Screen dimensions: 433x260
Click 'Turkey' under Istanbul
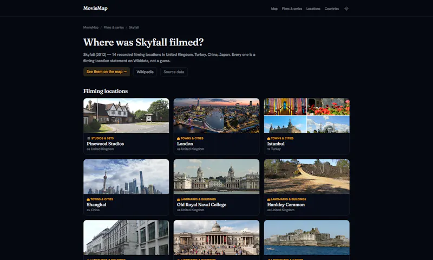(x=275, y=149)
